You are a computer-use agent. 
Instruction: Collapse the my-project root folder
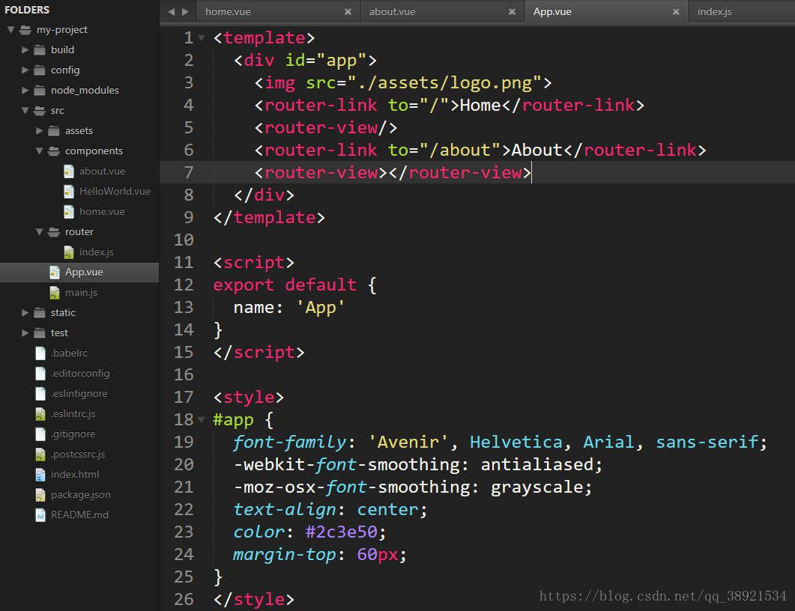(x=10, y=30)
